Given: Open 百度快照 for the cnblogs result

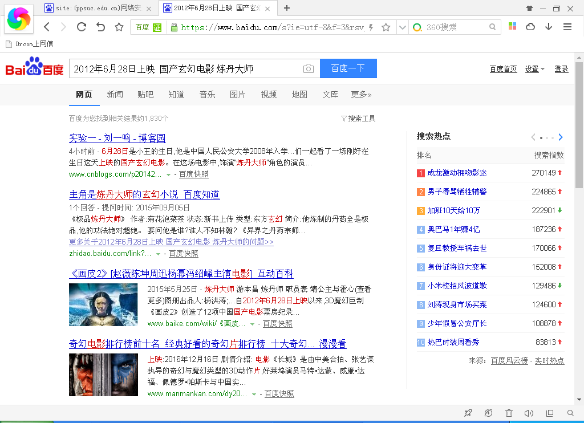Looking at the screenshot, I should click(194, 174).
